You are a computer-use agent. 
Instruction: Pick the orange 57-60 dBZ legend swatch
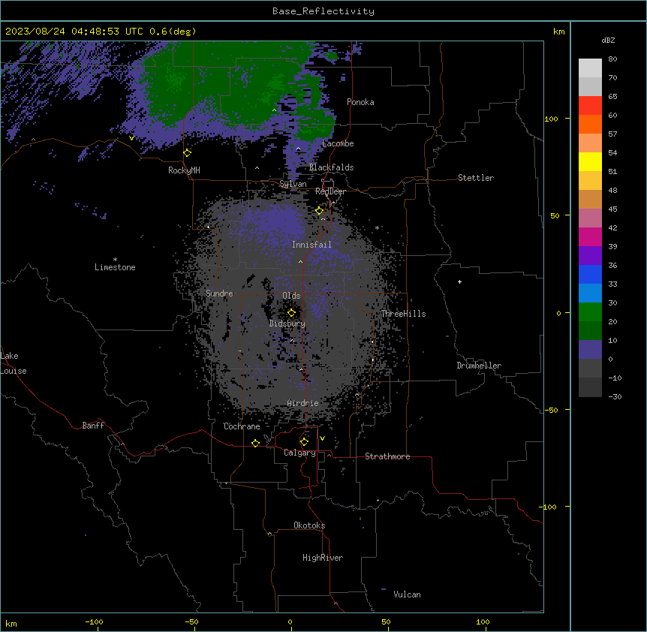(590, 124)
